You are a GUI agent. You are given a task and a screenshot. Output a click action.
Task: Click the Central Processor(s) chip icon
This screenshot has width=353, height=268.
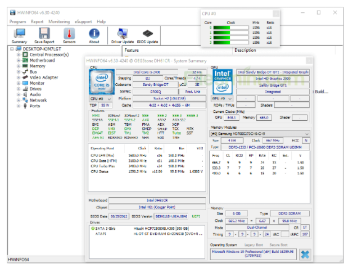point(25,54)
